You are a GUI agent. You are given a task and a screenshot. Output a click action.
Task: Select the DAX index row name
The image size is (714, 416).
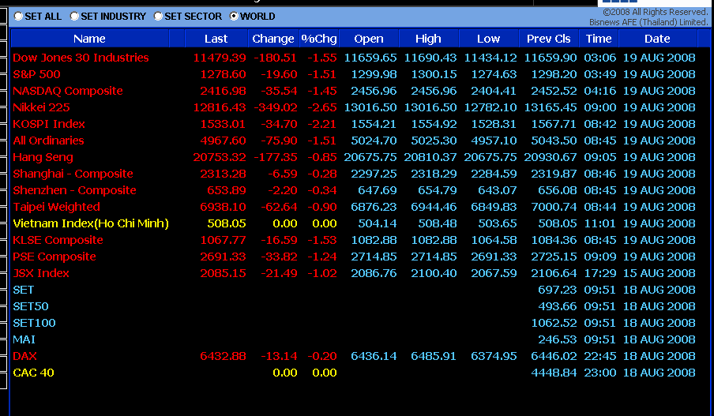pos(24,356)
